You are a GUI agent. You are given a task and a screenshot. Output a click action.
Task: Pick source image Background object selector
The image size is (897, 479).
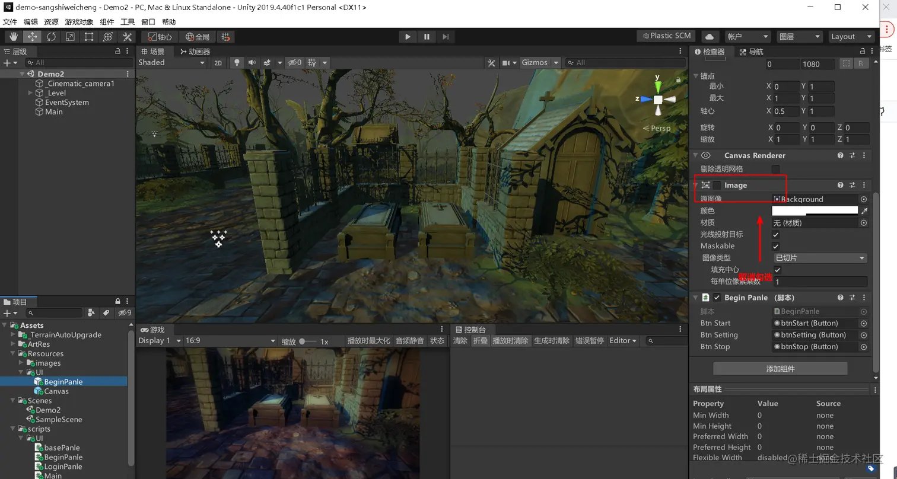click(x=864, y=199)
